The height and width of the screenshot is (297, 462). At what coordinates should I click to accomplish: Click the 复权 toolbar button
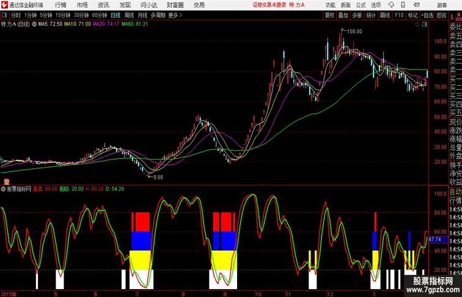click(x=329, y=15)
